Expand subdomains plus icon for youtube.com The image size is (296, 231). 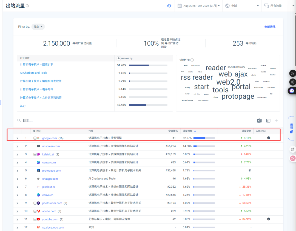pyautogui.click(x=35, y=219)
